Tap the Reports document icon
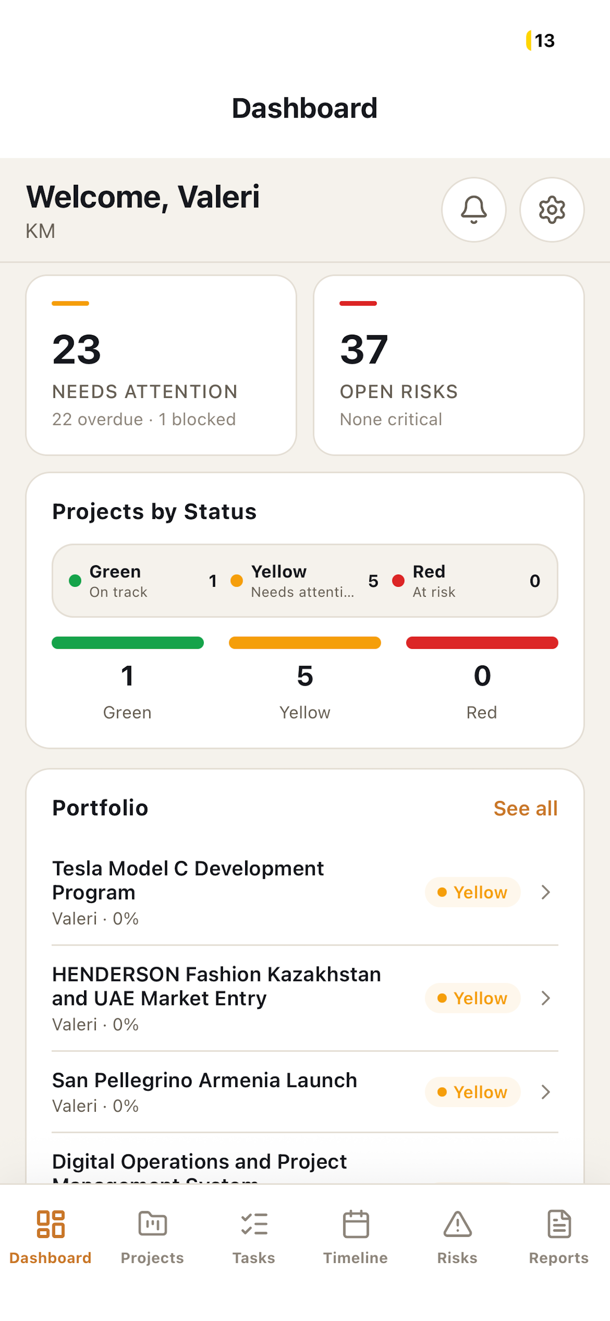This screenshot has height=1321, width=610. pos(559,1224)
